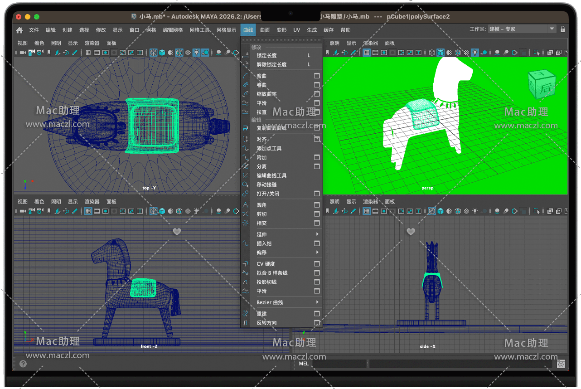
Task: Open the option box for 弯曲
Action: 317,76
